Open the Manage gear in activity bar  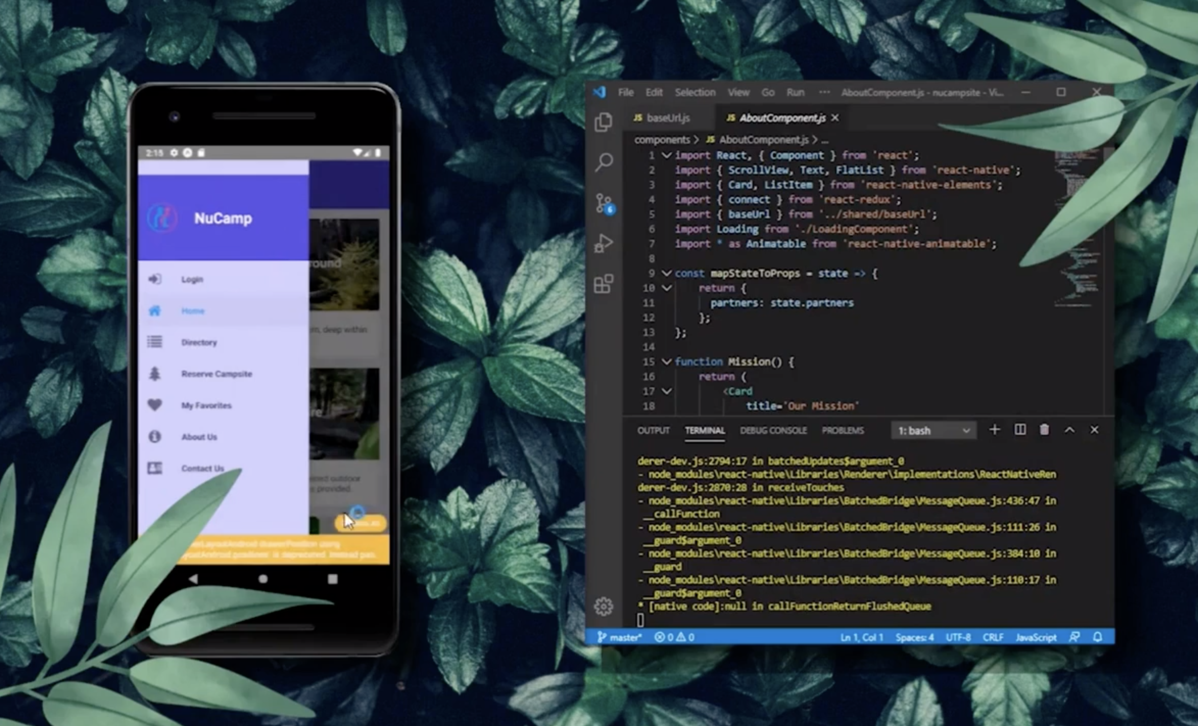[x=603, y=607]
